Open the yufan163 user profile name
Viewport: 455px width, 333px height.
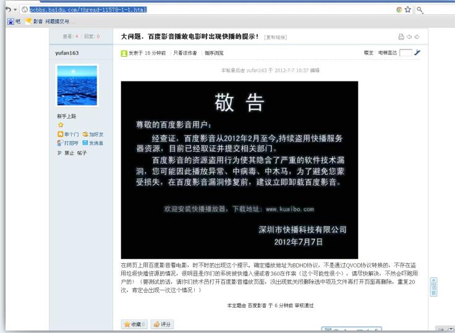pos(67,53)
